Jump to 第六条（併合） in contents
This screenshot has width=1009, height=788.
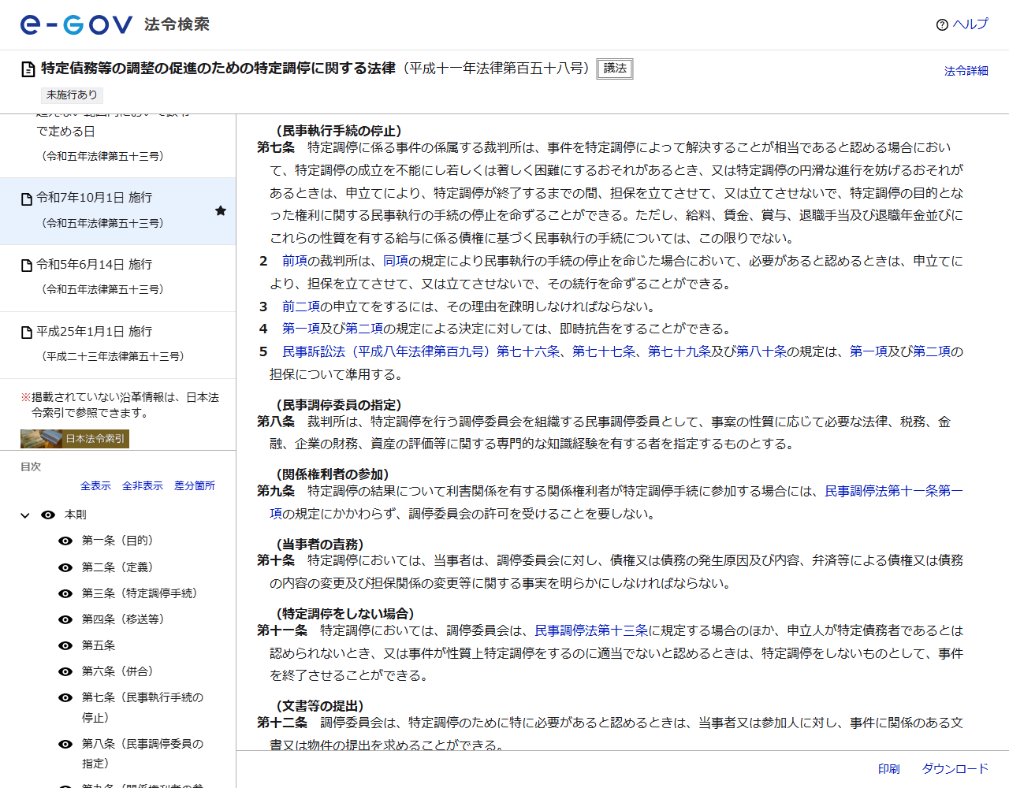tap(117, 671)
